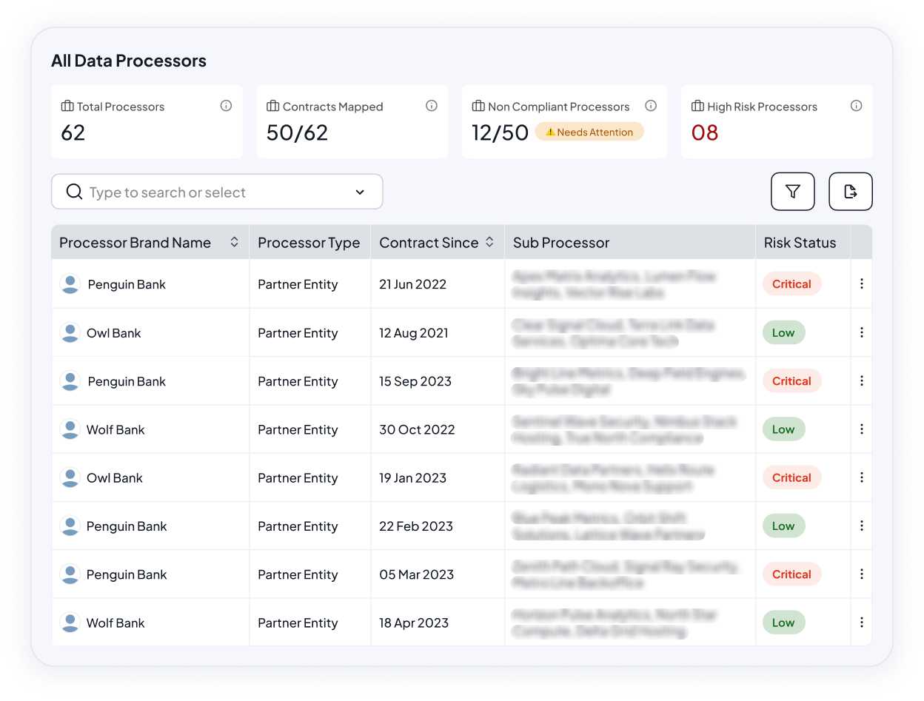The width and height of the screenshot is (924, 701).
Task: Click the briefcase icon beside High Risk Processors
Action: point(697,106)
